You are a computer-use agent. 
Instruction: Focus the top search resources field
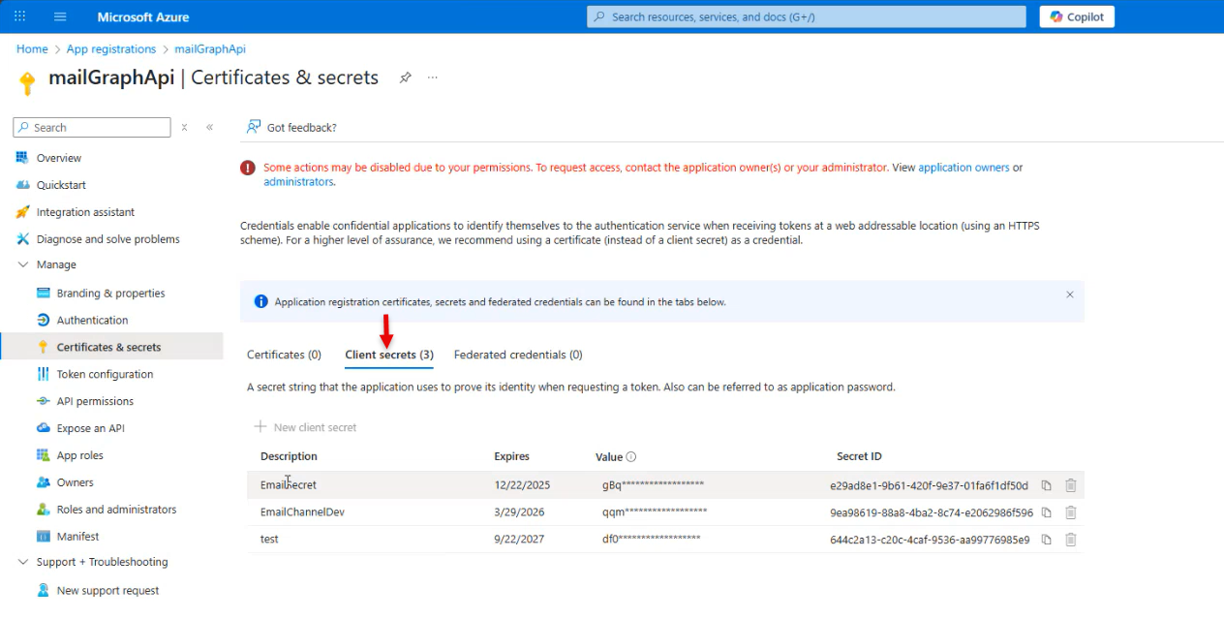point(806,16)
